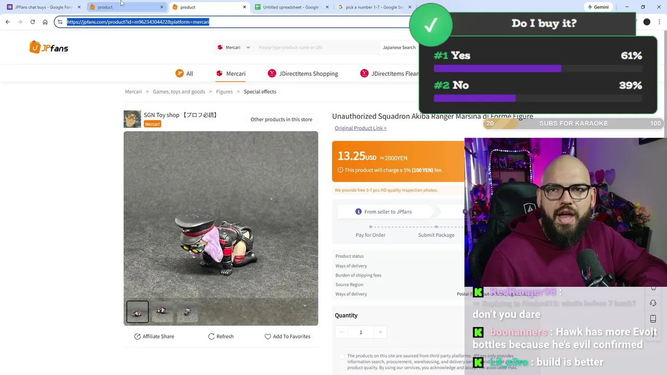Select the Mercari category tab
This screenshot has width=667, height=375.
231,73
